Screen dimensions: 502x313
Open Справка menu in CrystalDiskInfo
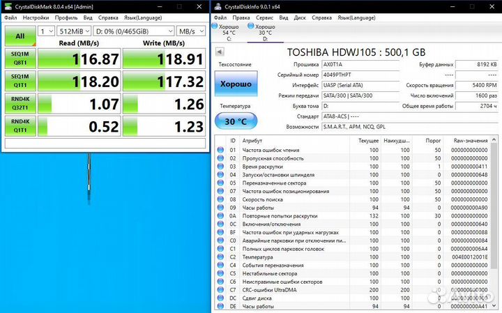click(x=321, y=17)
